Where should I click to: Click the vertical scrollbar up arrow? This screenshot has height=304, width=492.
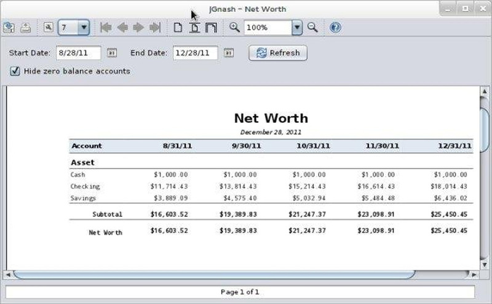[484, 91]
